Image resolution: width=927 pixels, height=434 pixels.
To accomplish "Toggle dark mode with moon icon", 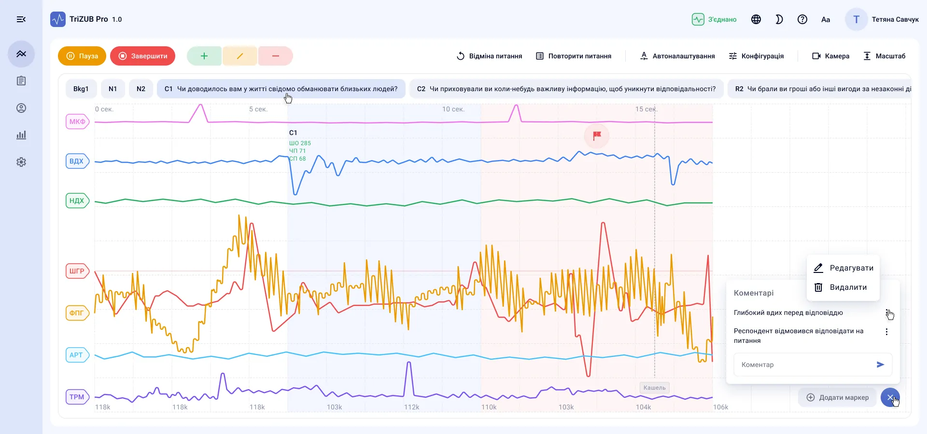I will [x=779, y=19].
